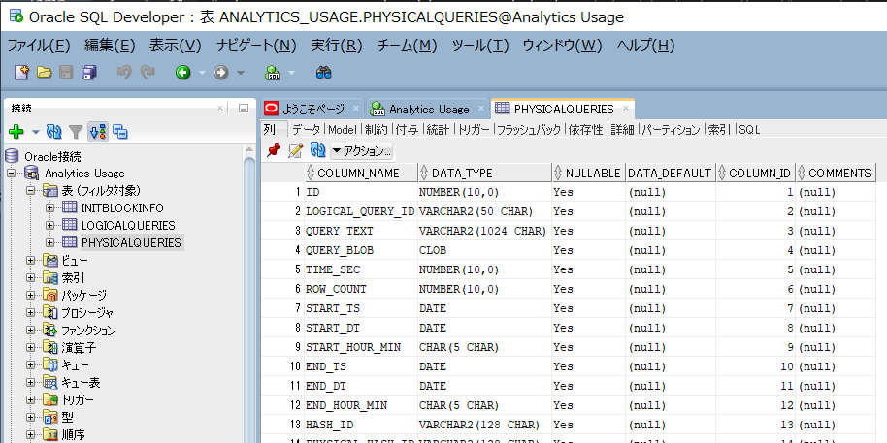The height and width of the screenshot is (443, 887).
Task: Open the 編集(E) menu
Action: 110,46
